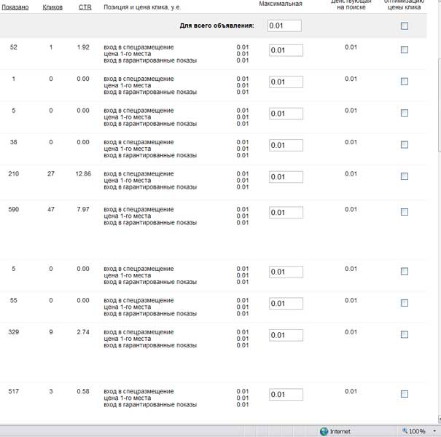Edit the price field in row with CTR 2.74

[x=286, y=335]
